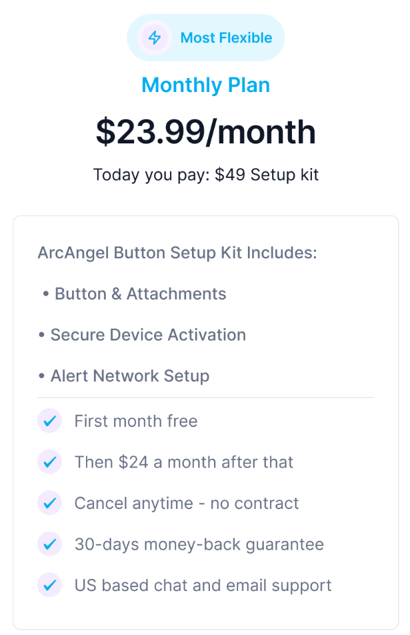Click the Today you pay $49 text
This screenshot has height=635, width=410.
coord(205,175)
